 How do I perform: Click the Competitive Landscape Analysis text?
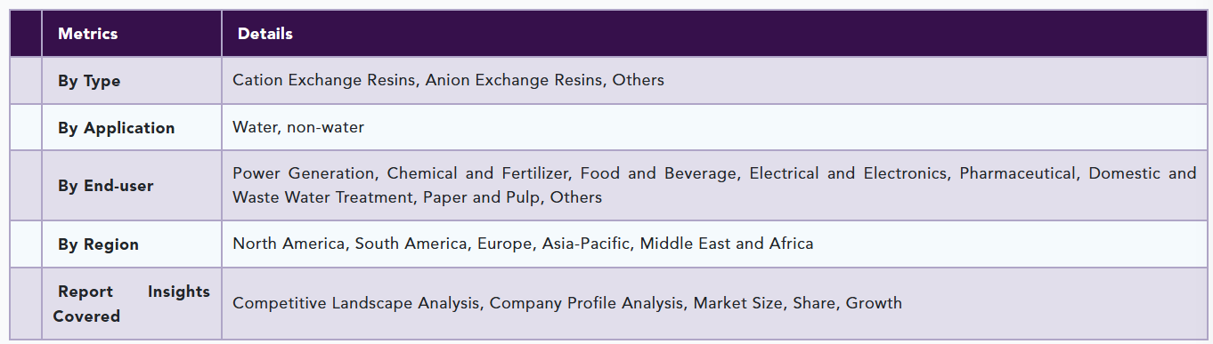356,303
